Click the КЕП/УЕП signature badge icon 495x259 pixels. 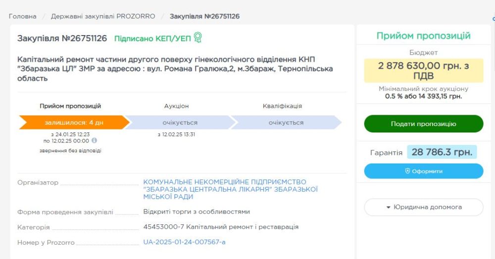tap(198, 38)
